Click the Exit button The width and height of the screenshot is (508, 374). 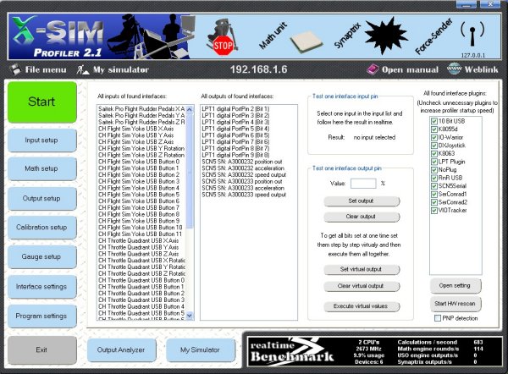tap(41, 350)
